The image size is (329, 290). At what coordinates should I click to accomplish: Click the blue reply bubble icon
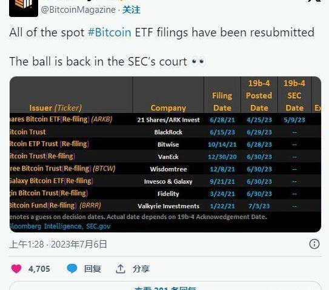72,269
